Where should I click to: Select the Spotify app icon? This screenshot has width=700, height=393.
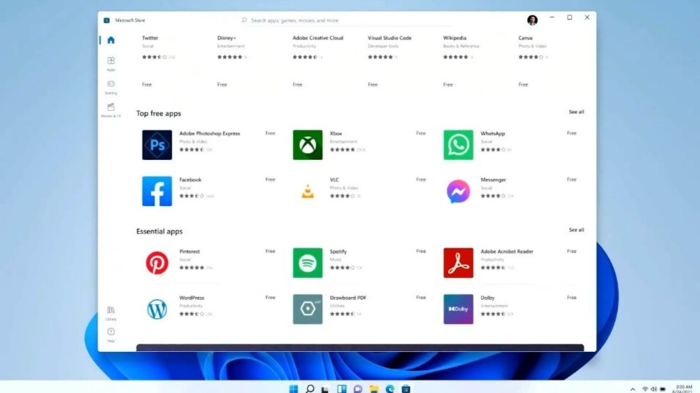[x=308, y=263]
